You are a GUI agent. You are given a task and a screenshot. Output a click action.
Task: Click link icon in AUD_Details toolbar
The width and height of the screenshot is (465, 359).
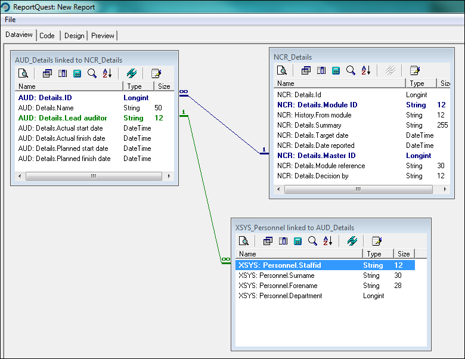[x=132, y=73]
